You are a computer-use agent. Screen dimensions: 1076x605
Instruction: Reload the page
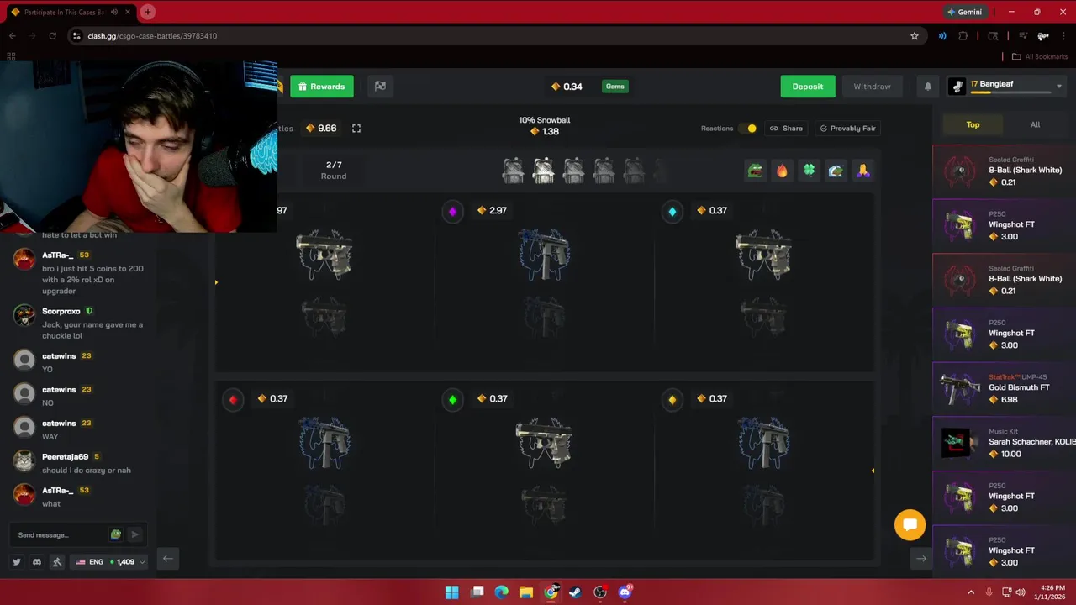(52, 36)
